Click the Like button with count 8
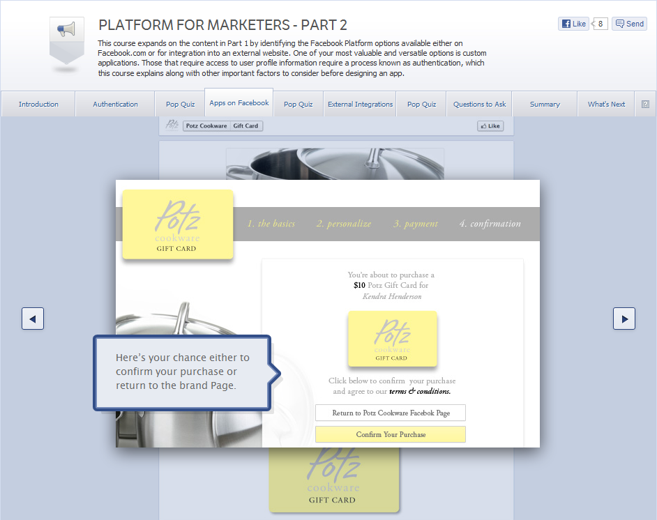This screenshot has height=520, width=657. pos(573,24)
